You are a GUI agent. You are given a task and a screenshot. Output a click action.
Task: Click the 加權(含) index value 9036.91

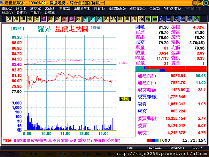pyautogui.click(x=178, y=76)
